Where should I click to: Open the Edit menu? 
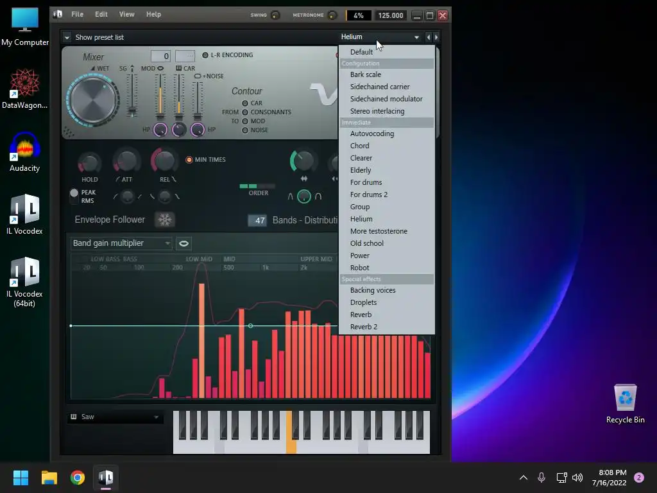tap(101, 14)
